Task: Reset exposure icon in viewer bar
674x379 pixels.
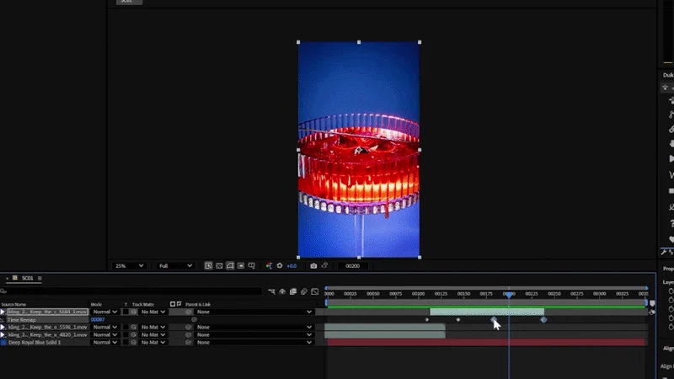Action: (x=280, y=265)
